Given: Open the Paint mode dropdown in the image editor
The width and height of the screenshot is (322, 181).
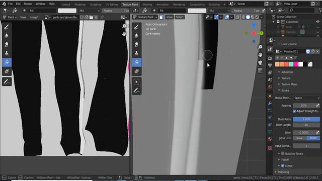Looking at the screenshot, I should 10,18.
